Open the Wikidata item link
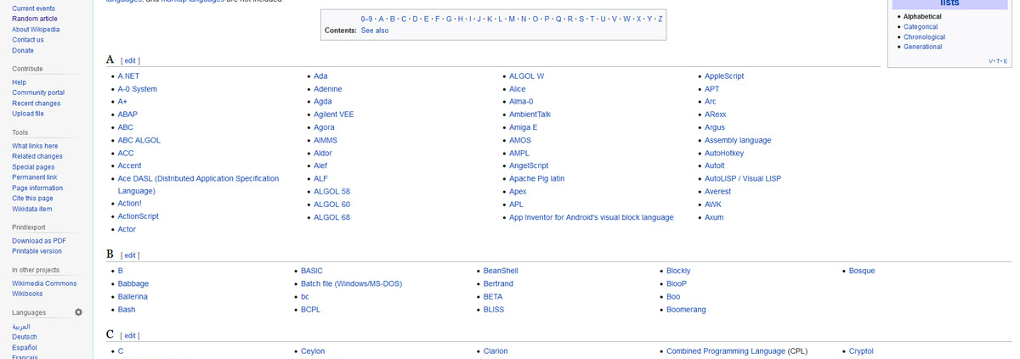 (x=32, y=209)
